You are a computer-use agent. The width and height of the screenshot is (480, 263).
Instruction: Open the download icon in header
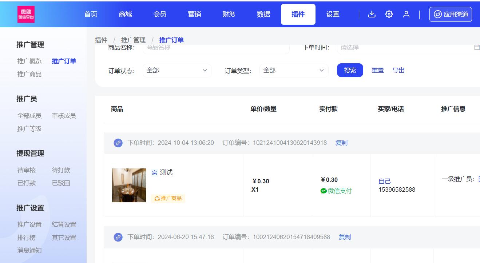tap(372, 14)
